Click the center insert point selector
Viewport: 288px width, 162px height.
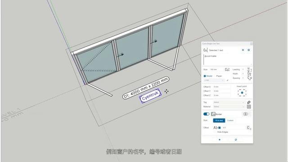[242, 93]
